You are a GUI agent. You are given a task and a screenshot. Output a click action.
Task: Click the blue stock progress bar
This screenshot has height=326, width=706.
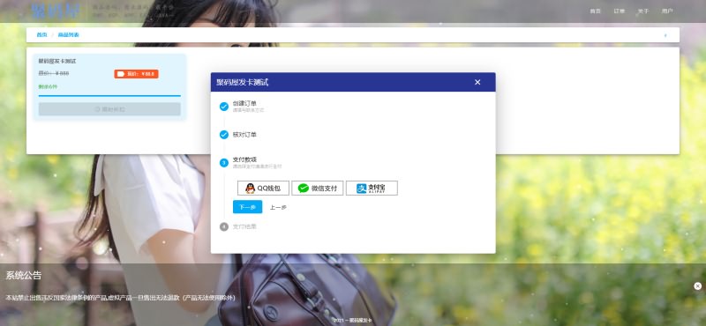click(x=109, y=95)
